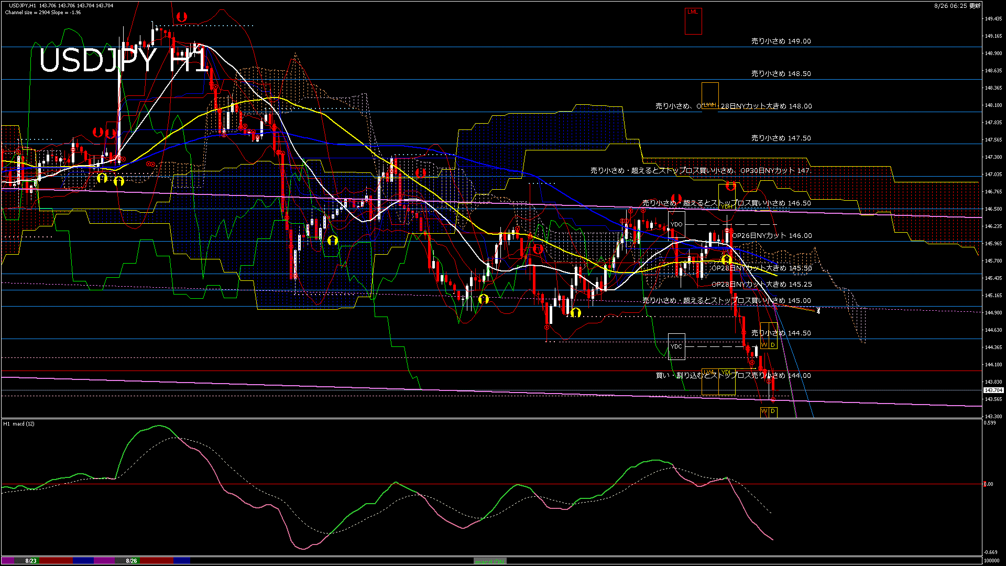This screenshot has width=1006, height=566.
Task: Click the Channel size = 2904 Slope text
Action: tap(43, 12)
